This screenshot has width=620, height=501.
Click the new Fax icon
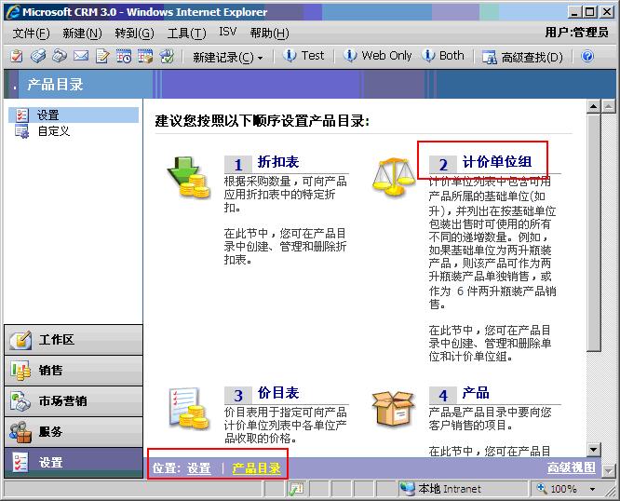click(38, 56)
